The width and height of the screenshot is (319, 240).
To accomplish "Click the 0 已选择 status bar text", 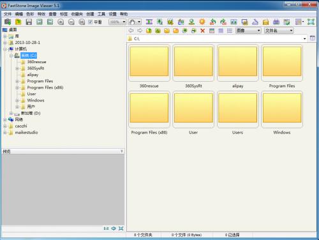I will (232, 235).
